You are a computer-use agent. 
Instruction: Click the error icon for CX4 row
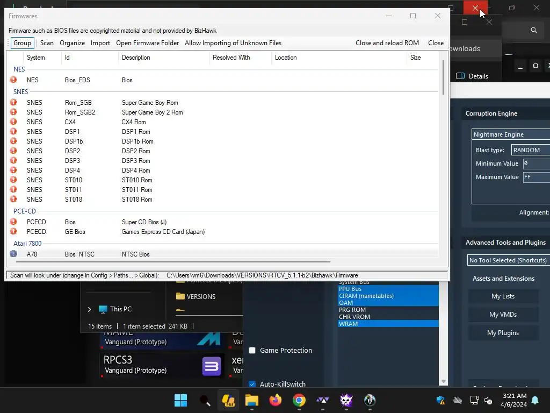[13, 122]
